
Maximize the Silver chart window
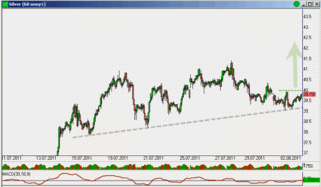coord(310,4)
